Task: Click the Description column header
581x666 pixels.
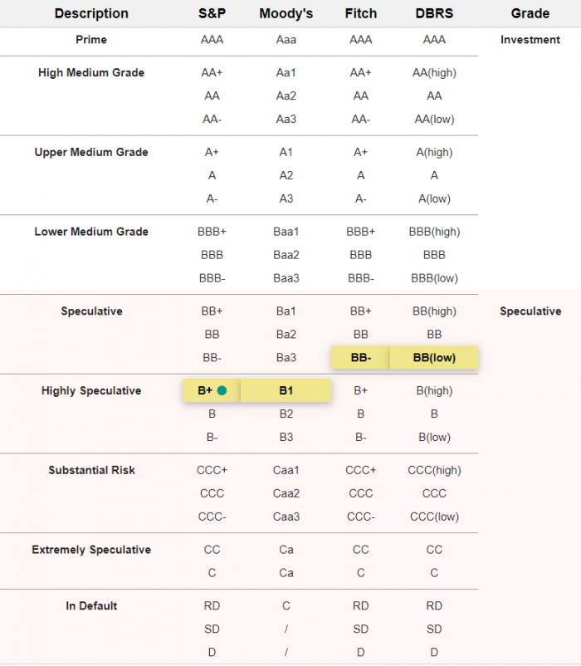Action: pyautogui.click(x=91, y=13)
